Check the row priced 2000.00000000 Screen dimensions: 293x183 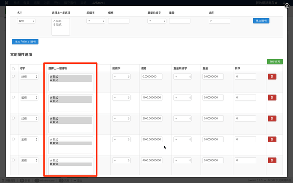[x=13, y=118]
